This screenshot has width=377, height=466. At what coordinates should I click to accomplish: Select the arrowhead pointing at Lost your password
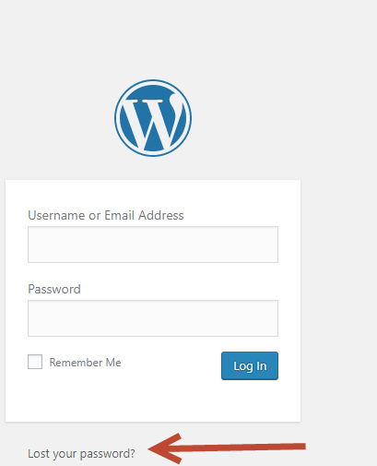click(165, 448)
